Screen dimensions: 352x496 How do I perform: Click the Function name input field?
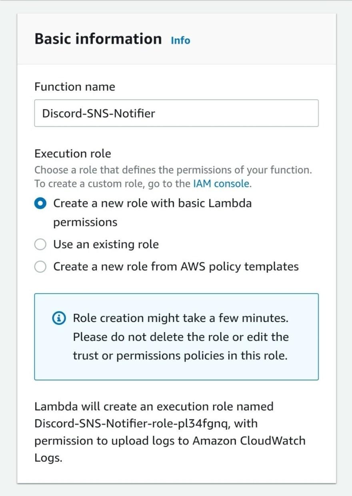[176, 113]
